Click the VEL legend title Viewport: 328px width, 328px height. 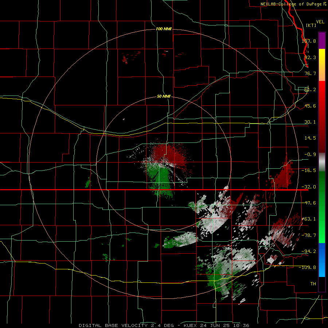click(x=320, y=22)
